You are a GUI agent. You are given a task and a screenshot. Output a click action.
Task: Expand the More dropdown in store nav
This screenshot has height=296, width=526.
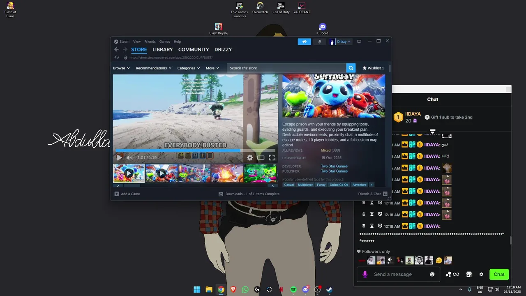212,68
